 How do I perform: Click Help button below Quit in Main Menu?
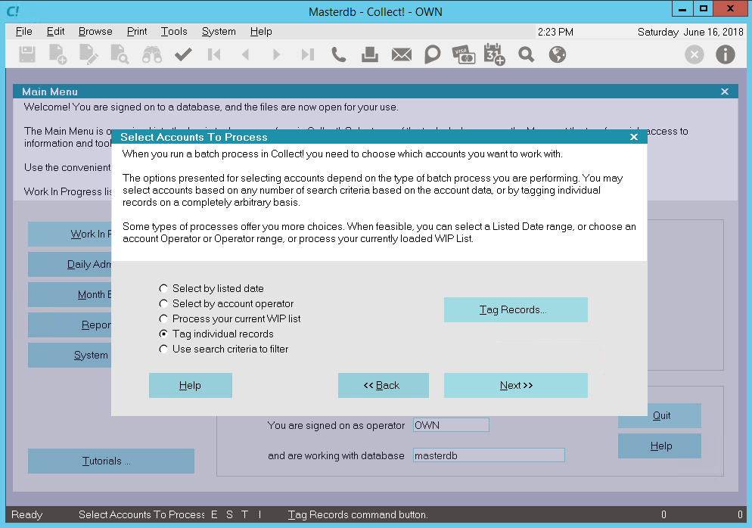pyautogui.click(x=660, y=446)
